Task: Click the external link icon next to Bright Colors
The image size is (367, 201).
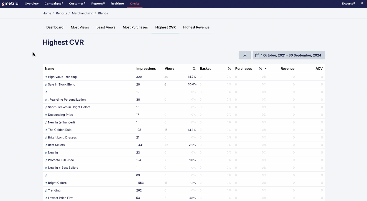Action: pyautogui.click(x=45, y=183)
